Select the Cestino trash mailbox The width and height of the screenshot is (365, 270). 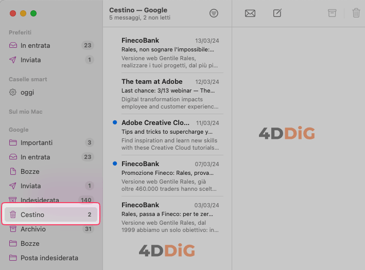tap(51, 214)
